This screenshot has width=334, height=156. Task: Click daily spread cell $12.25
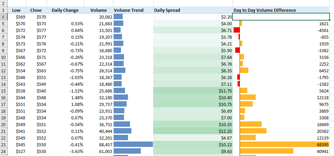pyautogui.click(x=193, y=131)
